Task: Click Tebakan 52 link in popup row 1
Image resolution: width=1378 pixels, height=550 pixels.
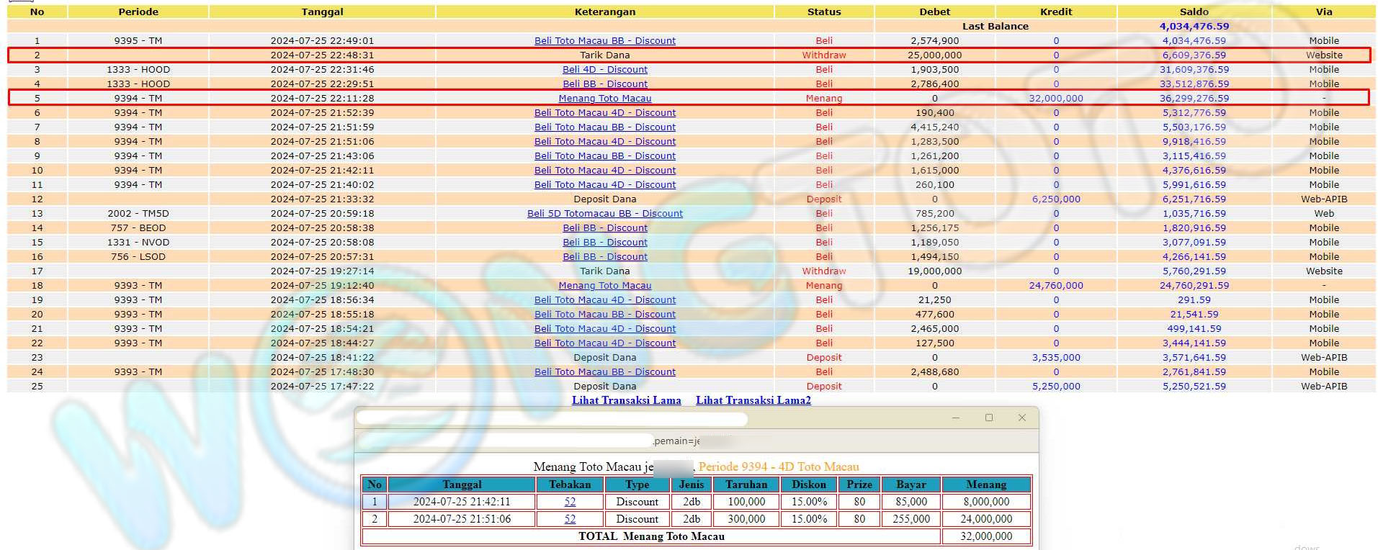Action: point(570,502)
